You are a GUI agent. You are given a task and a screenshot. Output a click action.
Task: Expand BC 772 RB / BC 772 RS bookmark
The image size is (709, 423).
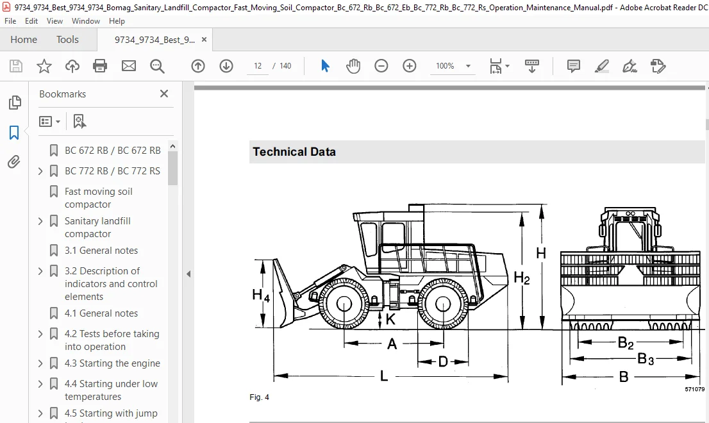point(40,171)
